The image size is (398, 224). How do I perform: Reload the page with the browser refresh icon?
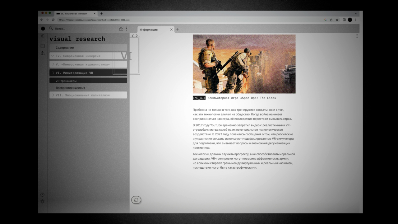coord(53,20)
